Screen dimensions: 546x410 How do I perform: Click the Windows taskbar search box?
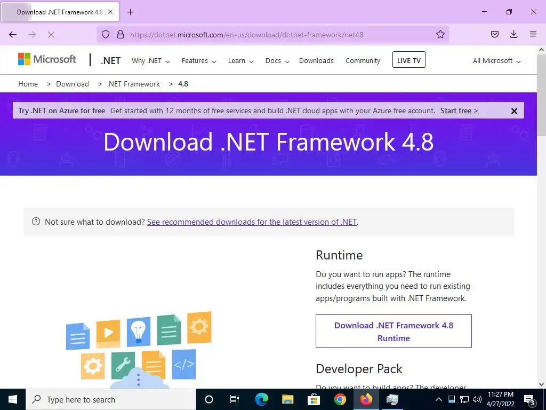(x=111, y=399)
